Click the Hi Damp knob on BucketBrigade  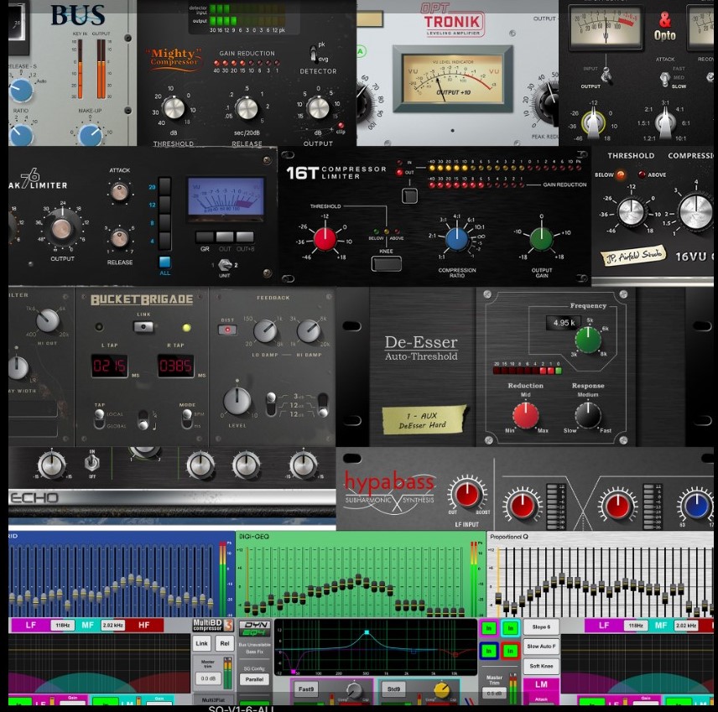click(309, 331)
